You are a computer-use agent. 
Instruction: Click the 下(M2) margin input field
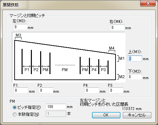135,77
